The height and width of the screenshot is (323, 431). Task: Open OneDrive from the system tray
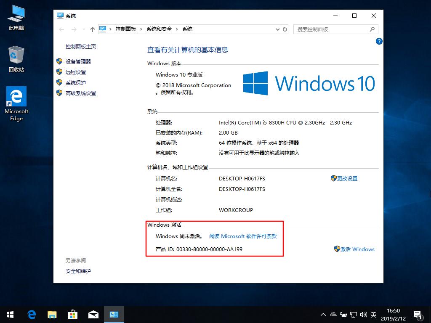point(333,314)
